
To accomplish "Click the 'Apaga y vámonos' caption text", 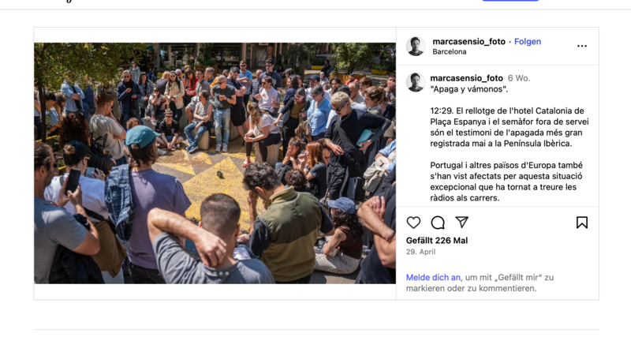I will click(469, 89).
